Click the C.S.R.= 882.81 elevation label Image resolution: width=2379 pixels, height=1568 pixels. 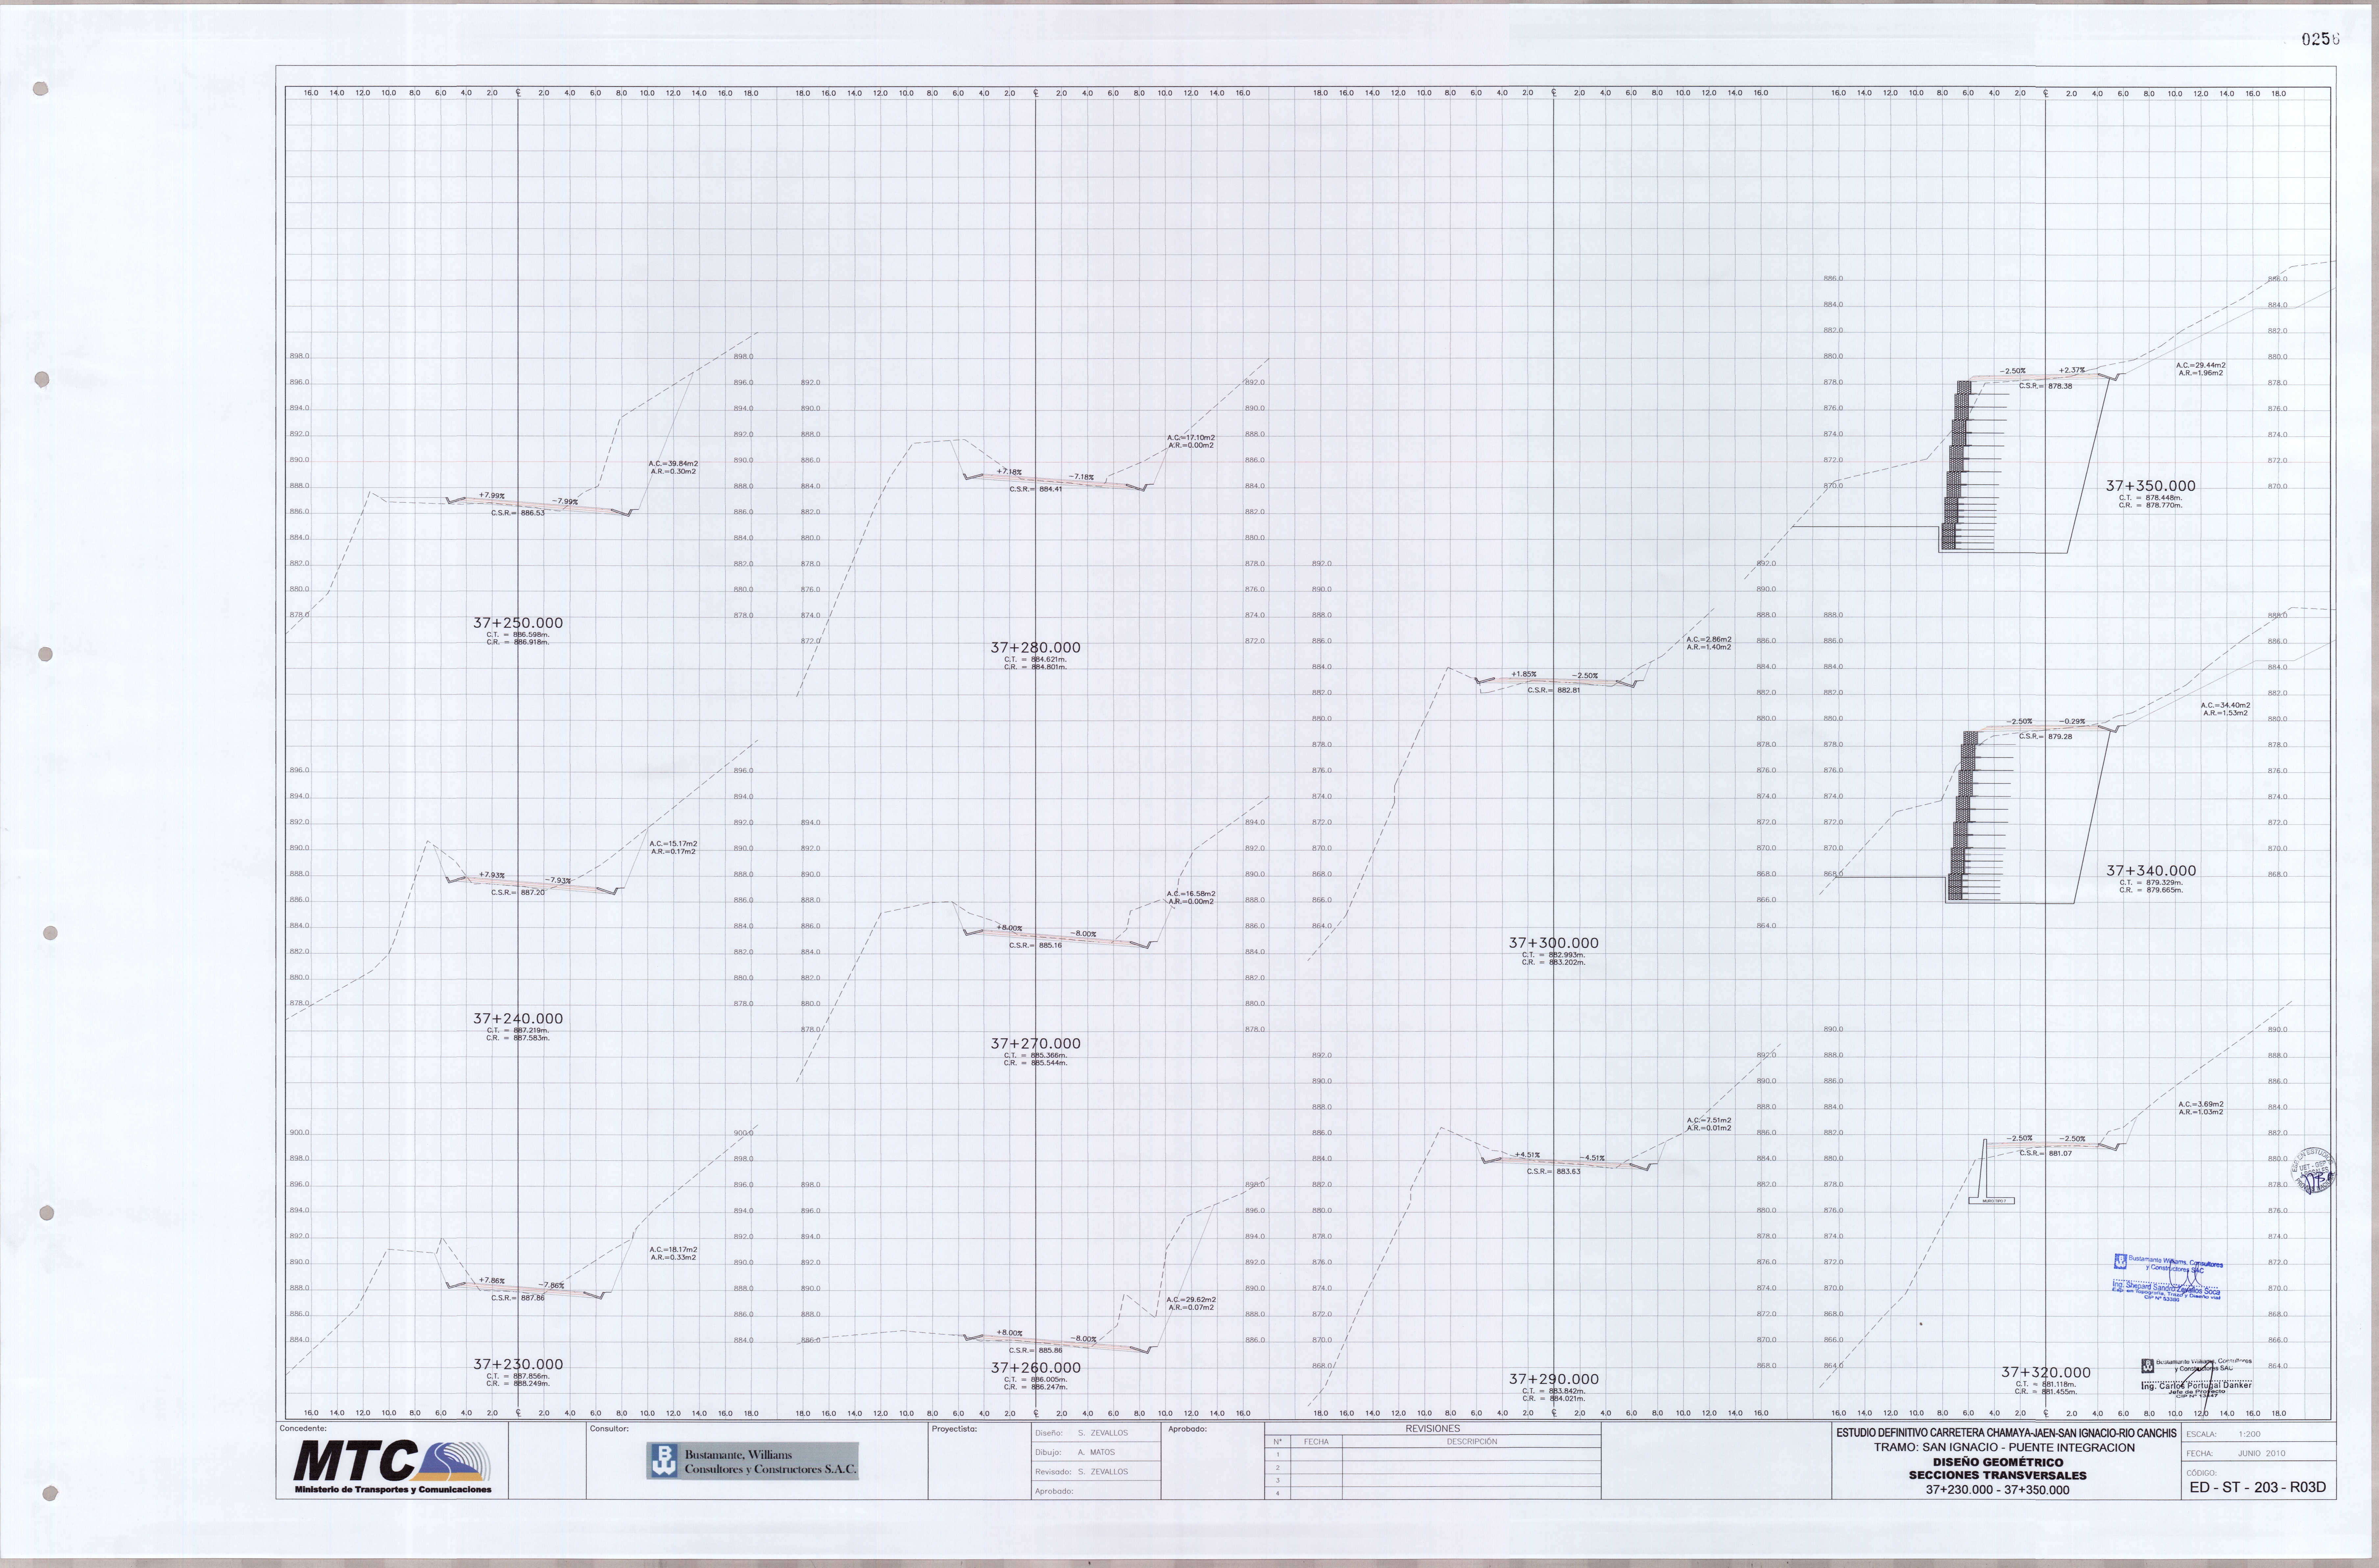pos(1554,690)
